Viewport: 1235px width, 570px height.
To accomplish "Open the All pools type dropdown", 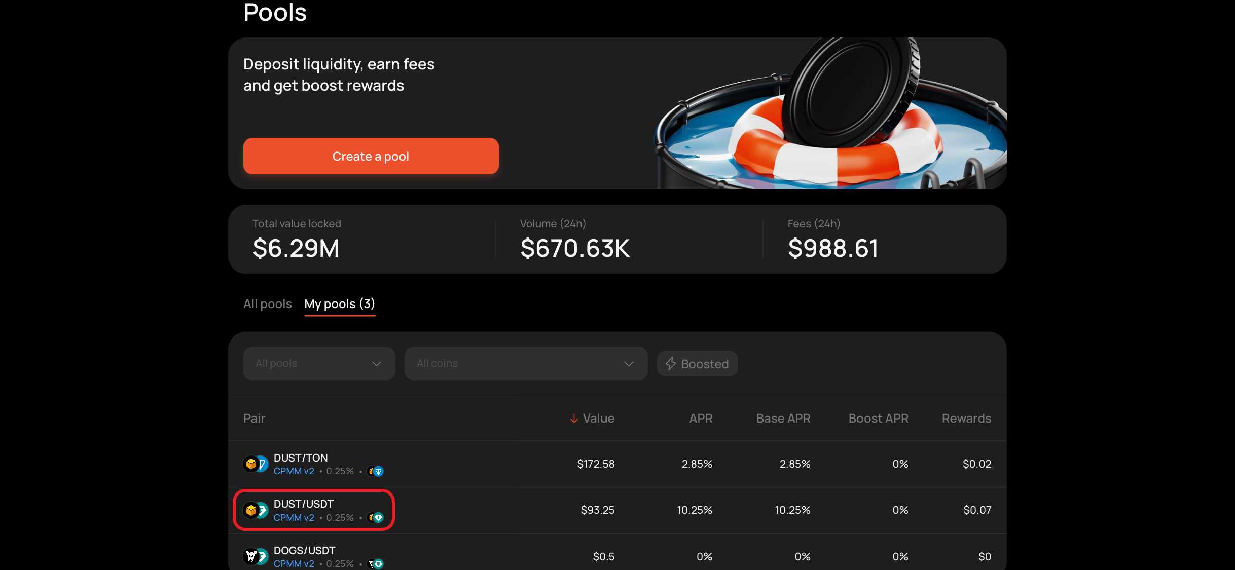I will pos(319,364).
